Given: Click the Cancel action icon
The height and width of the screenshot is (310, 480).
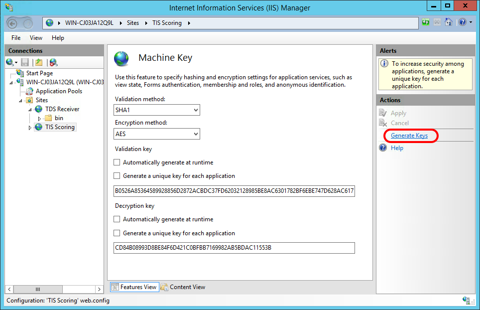Looking at the screenshot, I should (382, 123).
